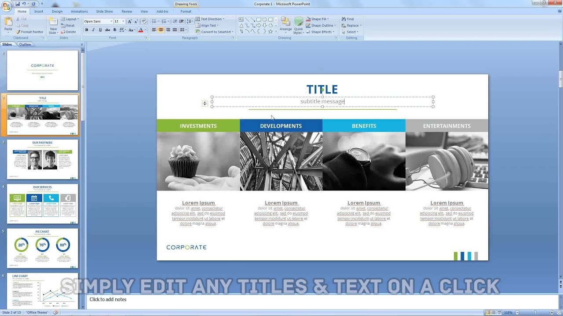Viewport: 563px width, 316px height.
Task: Select the Format Painter tool
Action: coord(29,32)
